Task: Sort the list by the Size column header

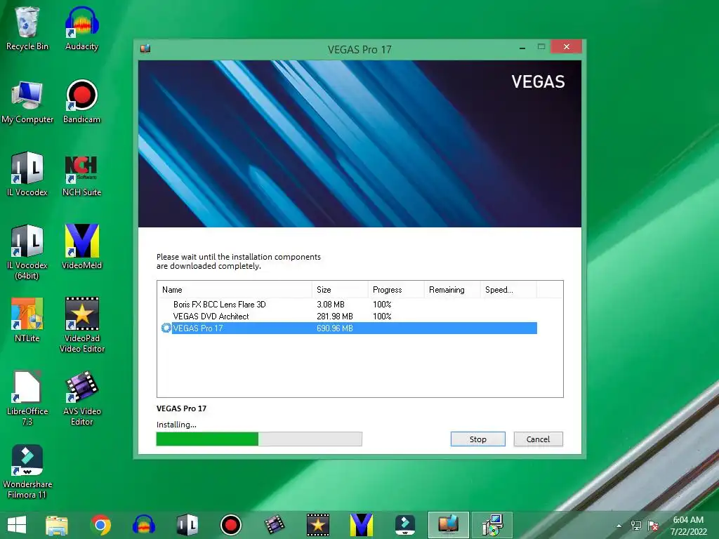Action: point(340,290)
